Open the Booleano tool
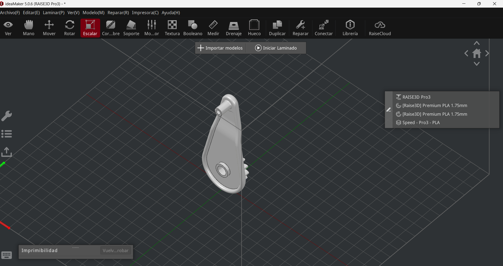503x266 pixels. [x=193, y=28]
